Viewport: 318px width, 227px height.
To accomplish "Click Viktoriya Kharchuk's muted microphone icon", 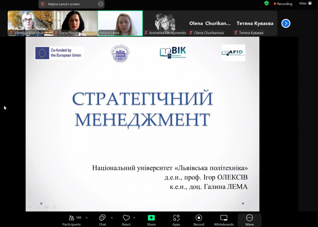I will point(11,33).
